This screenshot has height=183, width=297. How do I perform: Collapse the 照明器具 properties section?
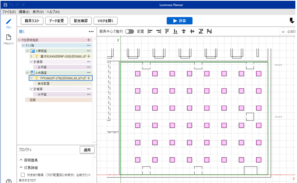(x=21, y=160)
